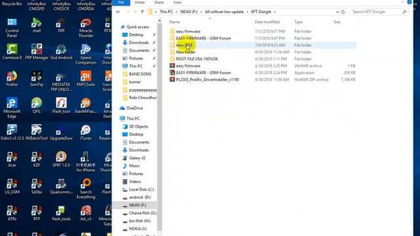Screen dimensions: 420x236
Task: Open Camtasia 9 desktop icon
Action: 12,52
